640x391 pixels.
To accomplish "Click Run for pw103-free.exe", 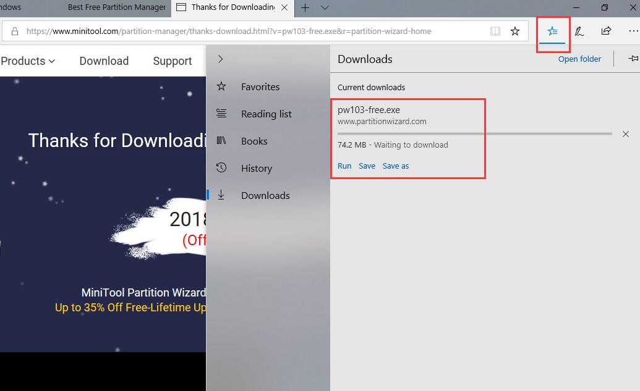I will click(x=344, y=166).
